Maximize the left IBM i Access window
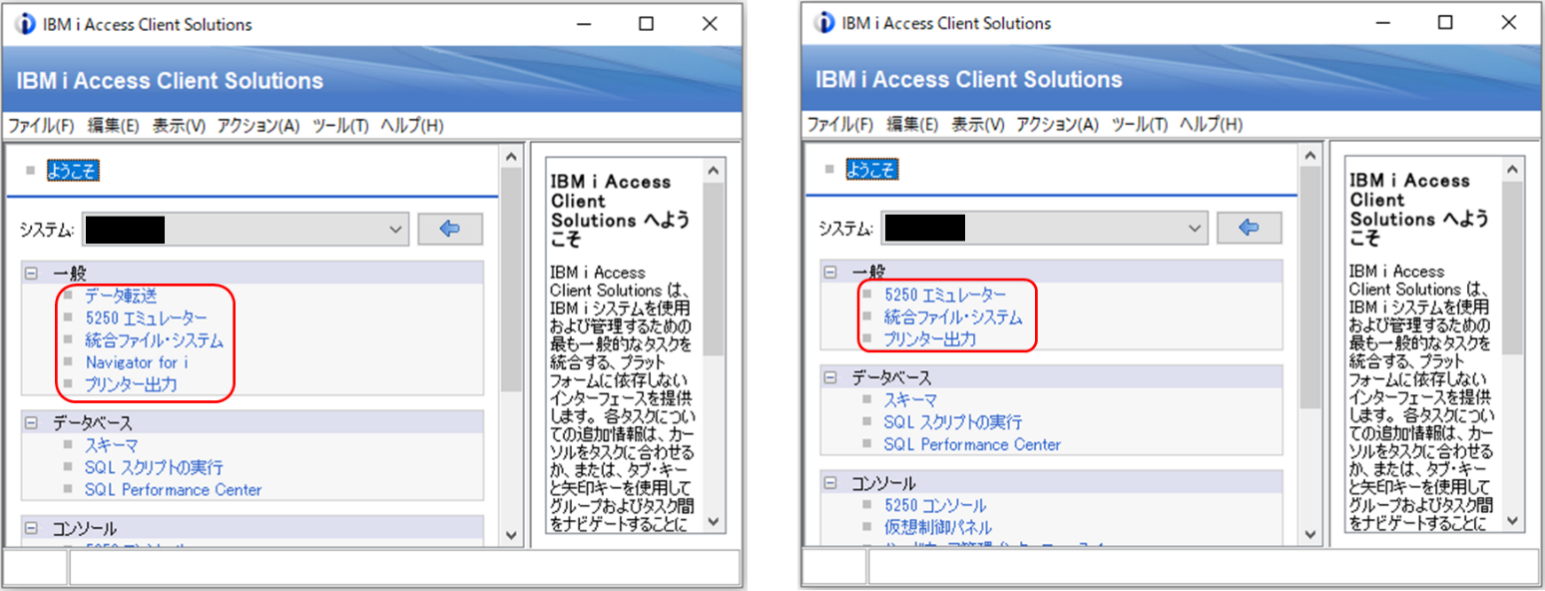Screen dimensions: 1545x591 tap(647, 24)
